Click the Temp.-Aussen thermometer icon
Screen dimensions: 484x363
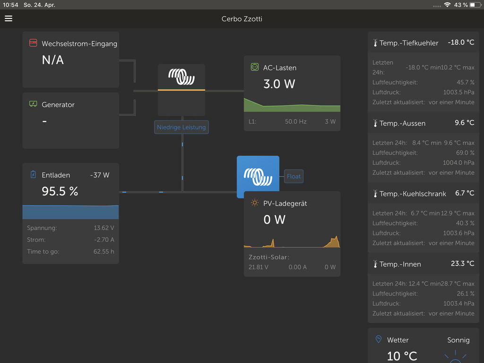click(375, 123)
